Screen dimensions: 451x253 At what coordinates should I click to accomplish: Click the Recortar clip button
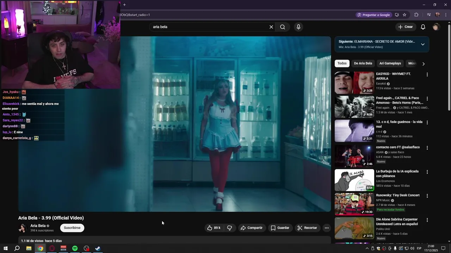coord(307,228)
